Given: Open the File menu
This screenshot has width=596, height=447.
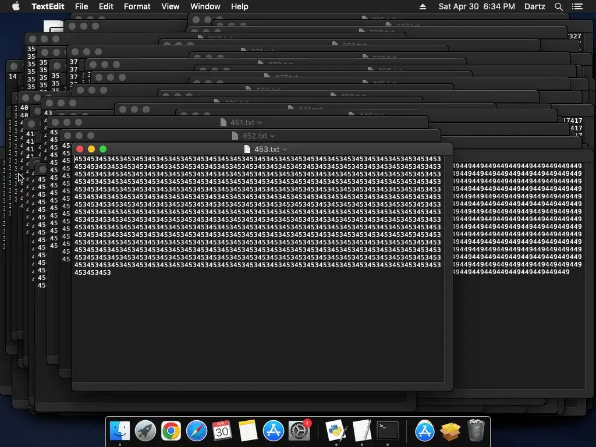Looking at the screenshot, I should coord(81,6).
